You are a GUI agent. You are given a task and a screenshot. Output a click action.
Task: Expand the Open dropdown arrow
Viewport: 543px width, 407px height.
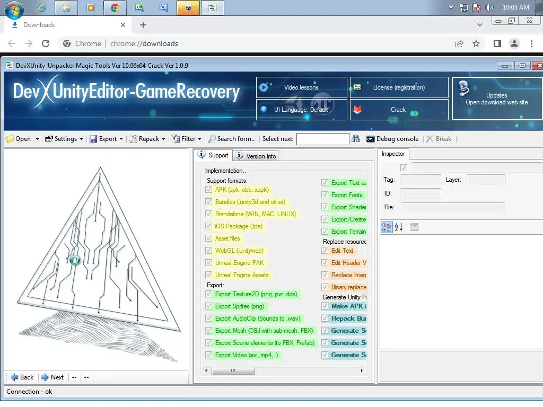[x=37, y=139]
